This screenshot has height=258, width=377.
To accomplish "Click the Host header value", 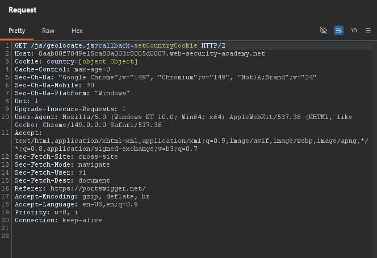I will point(152,53).
